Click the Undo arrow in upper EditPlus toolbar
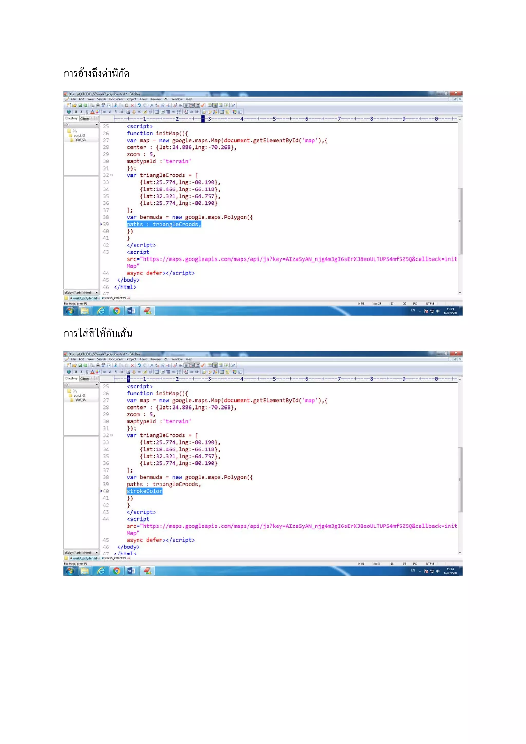Image resolution: width=526 pixels, height=744 pixels. (x=139, y=105)
